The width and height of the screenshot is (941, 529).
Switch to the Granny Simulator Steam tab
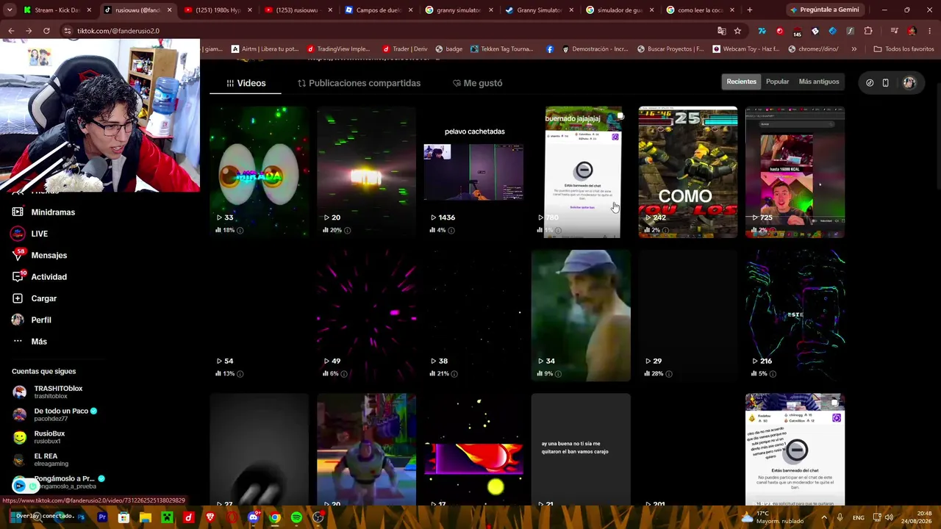(540, 10)
